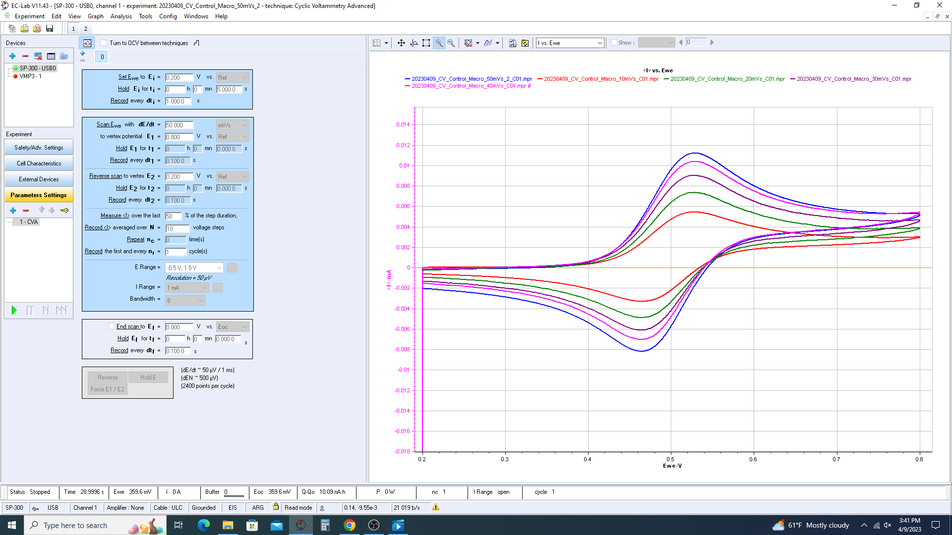Open the Analysis menu
Image resolution: width=952 pixels, height=535 pixels.
click(x=121, y=16)
